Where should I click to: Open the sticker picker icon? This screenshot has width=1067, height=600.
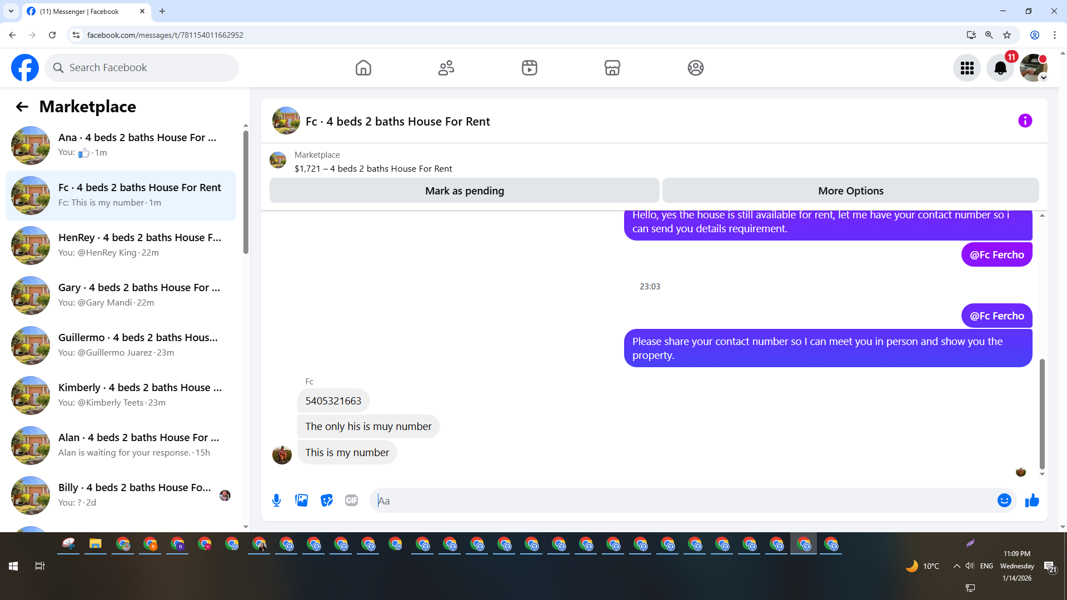coord(327,501)
